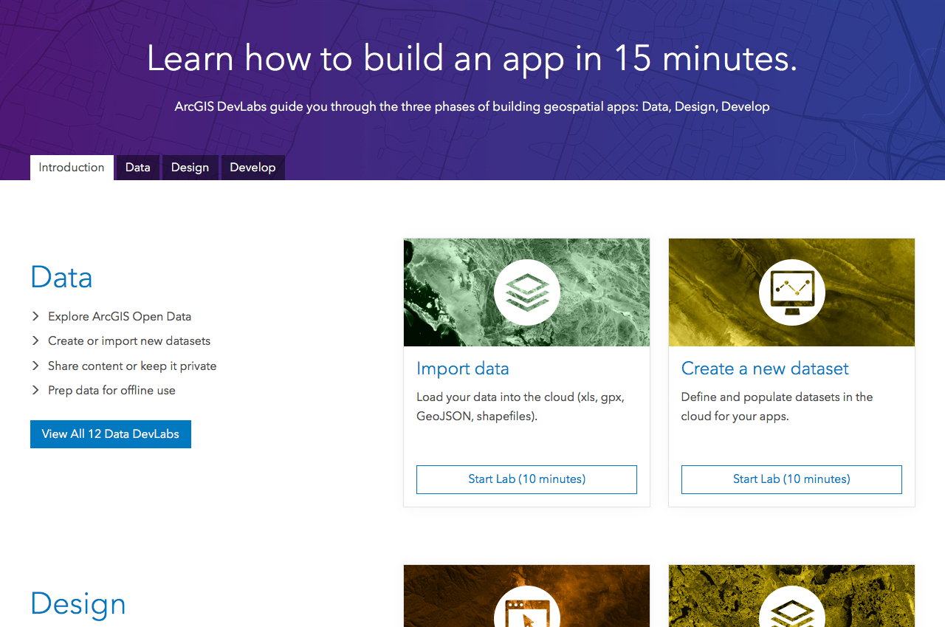
Task: Select Create or import new datasets text
Action: [129, 340]
